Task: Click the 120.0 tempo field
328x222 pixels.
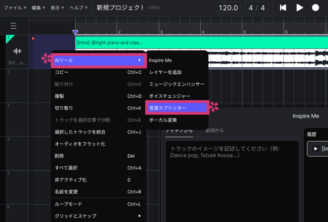Action: point(228,8)
